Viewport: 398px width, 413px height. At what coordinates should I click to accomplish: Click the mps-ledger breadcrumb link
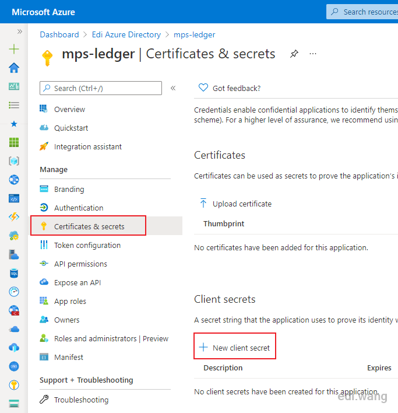click(195, 34)
